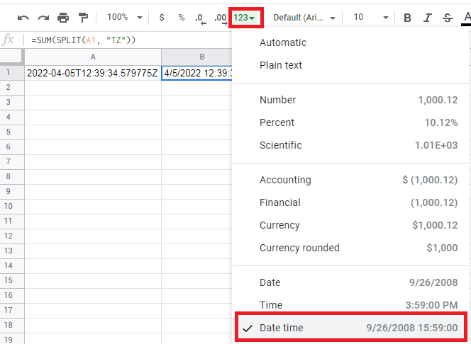Select cell B1 showing 4/5/2022
The width and height of the screenshot is (471, 344).
(197, 73)
